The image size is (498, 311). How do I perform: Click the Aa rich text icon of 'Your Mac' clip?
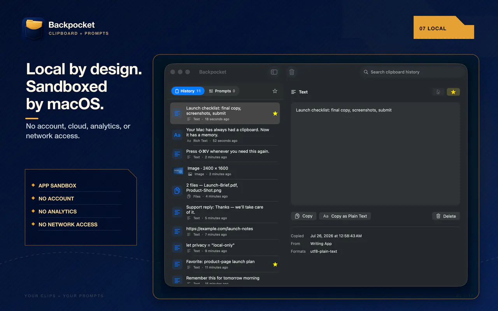[x=177, y=135]
